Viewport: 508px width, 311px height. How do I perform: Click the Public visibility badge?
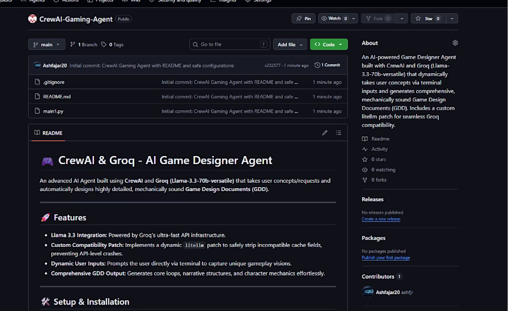click(x=123, y=19)
